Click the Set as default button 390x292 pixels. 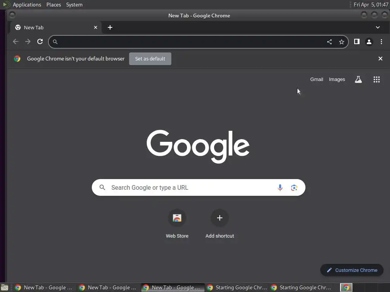(x=150, y=59)
